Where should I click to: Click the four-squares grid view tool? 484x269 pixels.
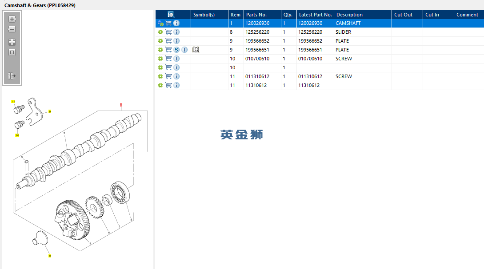point(12,42)
